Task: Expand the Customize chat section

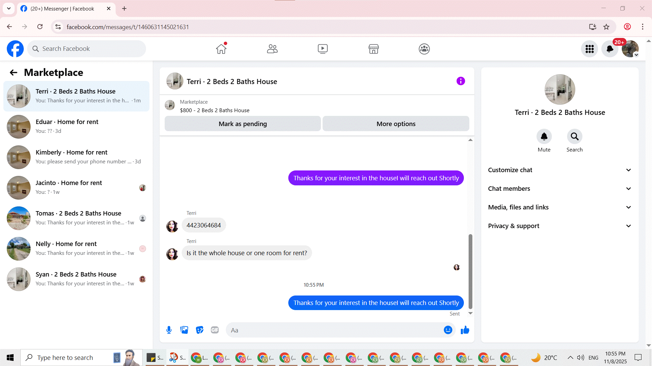Action: [x=560, y=170]
